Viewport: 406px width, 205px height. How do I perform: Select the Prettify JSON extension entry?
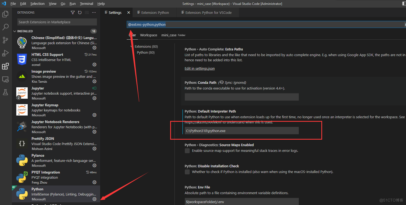click(56, 143)
